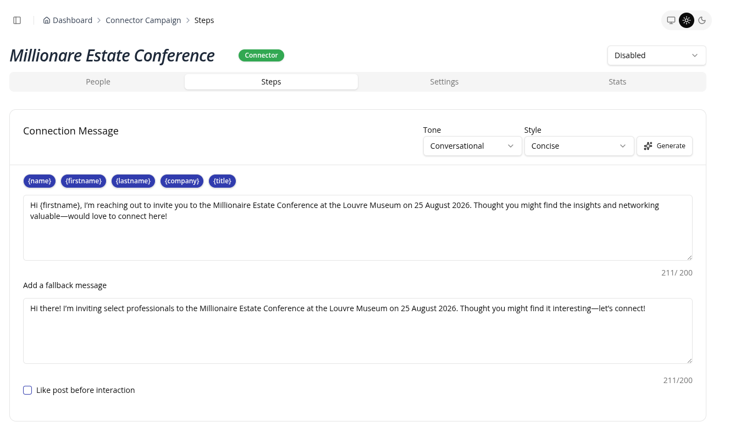The width and height of the screenshot is (730, 433).
Task: Open the Stats tab
Action: 617,82
